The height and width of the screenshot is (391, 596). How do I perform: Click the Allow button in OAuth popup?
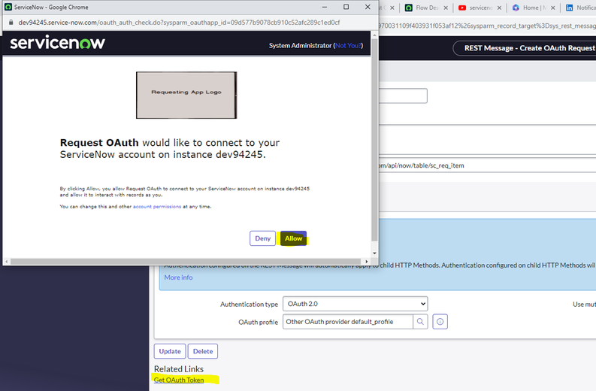tap(293, 238)
